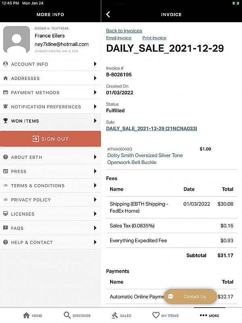This screenshot has height=323, width=242.
Task: Click the trophy icon beside Won Items
Action: [6, 121]
